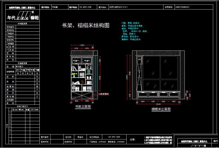Click the 合同编号 label in header
This screenshot has height=148, width=219.
[169, 7]
